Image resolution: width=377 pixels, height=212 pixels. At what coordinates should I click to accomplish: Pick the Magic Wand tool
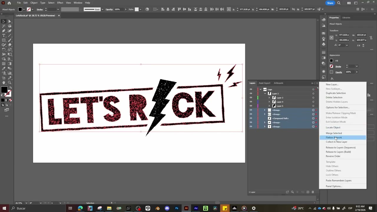[x=4, y=26]
